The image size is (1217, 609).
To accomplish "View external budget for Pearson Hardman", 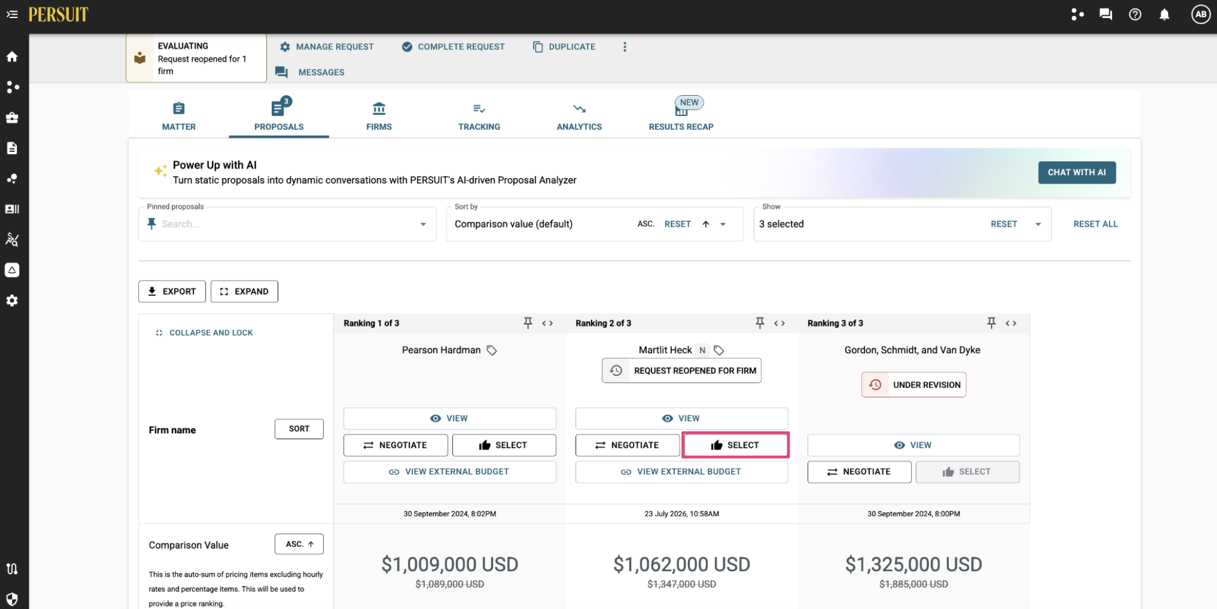I will [449, 472].
